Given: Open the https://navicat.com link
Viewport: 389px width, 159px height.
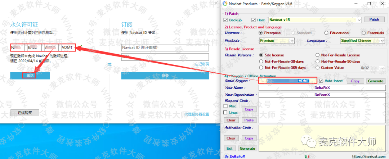Looking at the screenshot, I should coord(369,156).
